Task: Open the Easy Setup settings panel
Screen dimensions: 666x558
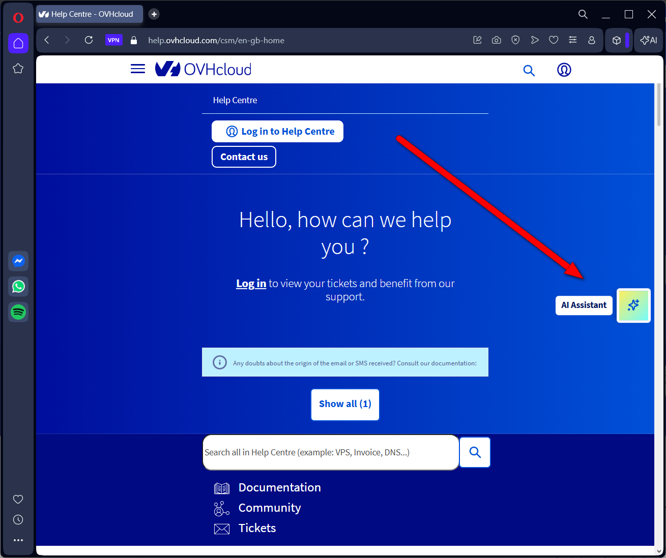Action: click(572, 40)
